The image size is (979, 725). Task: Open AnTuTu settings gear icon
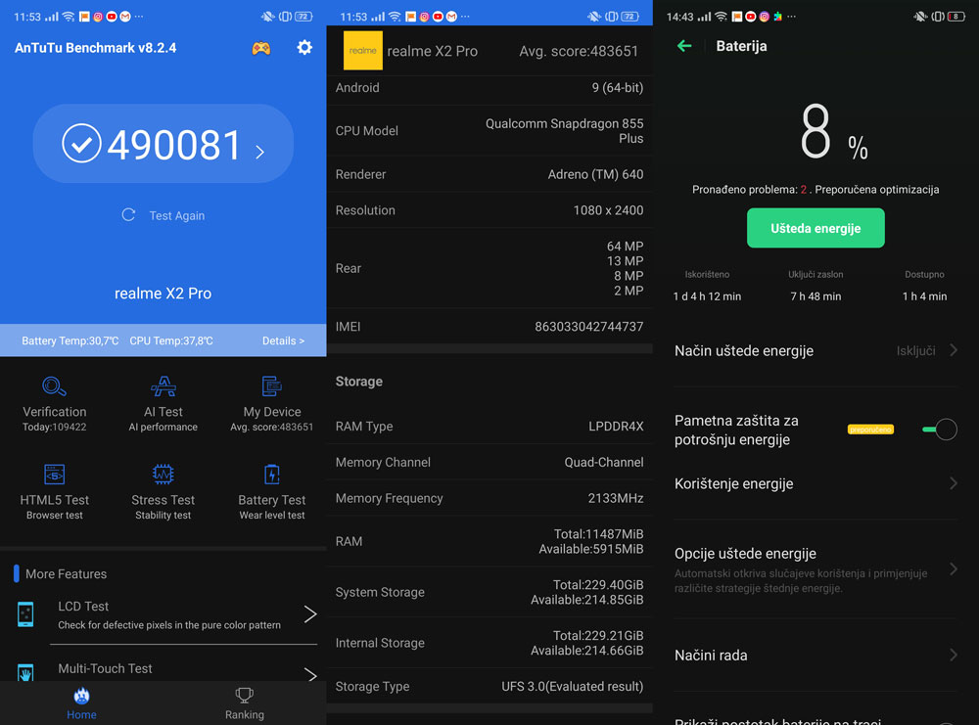[x=304, y=48]
